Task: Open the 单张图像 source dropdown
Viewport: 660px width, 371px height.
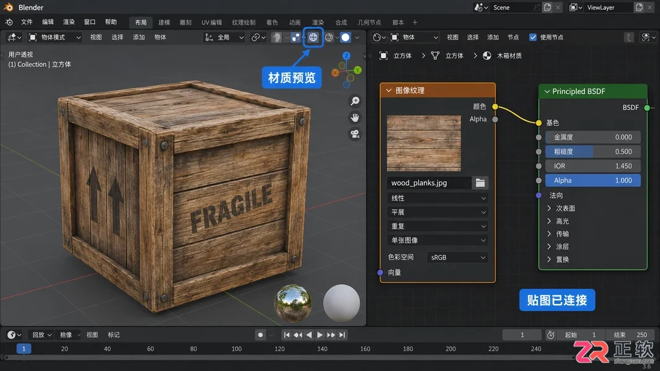Action: click(x=438, y=240)
